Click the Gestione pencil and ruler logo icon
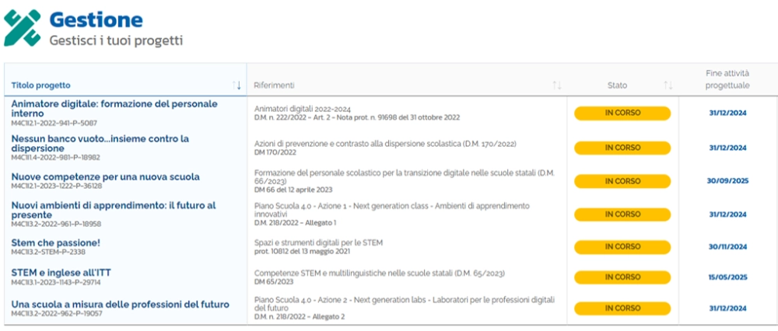The width and height of the screenshot is (778, 331). click(x=23, y=28)
